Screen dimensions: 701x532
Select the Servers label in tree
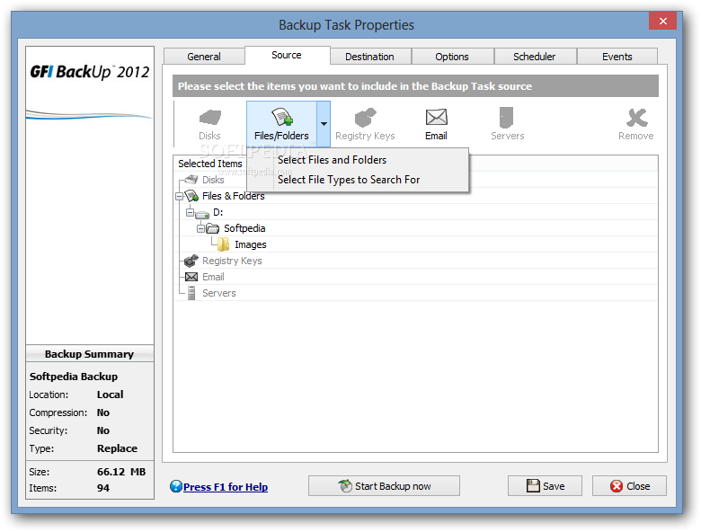click(219, 293)
